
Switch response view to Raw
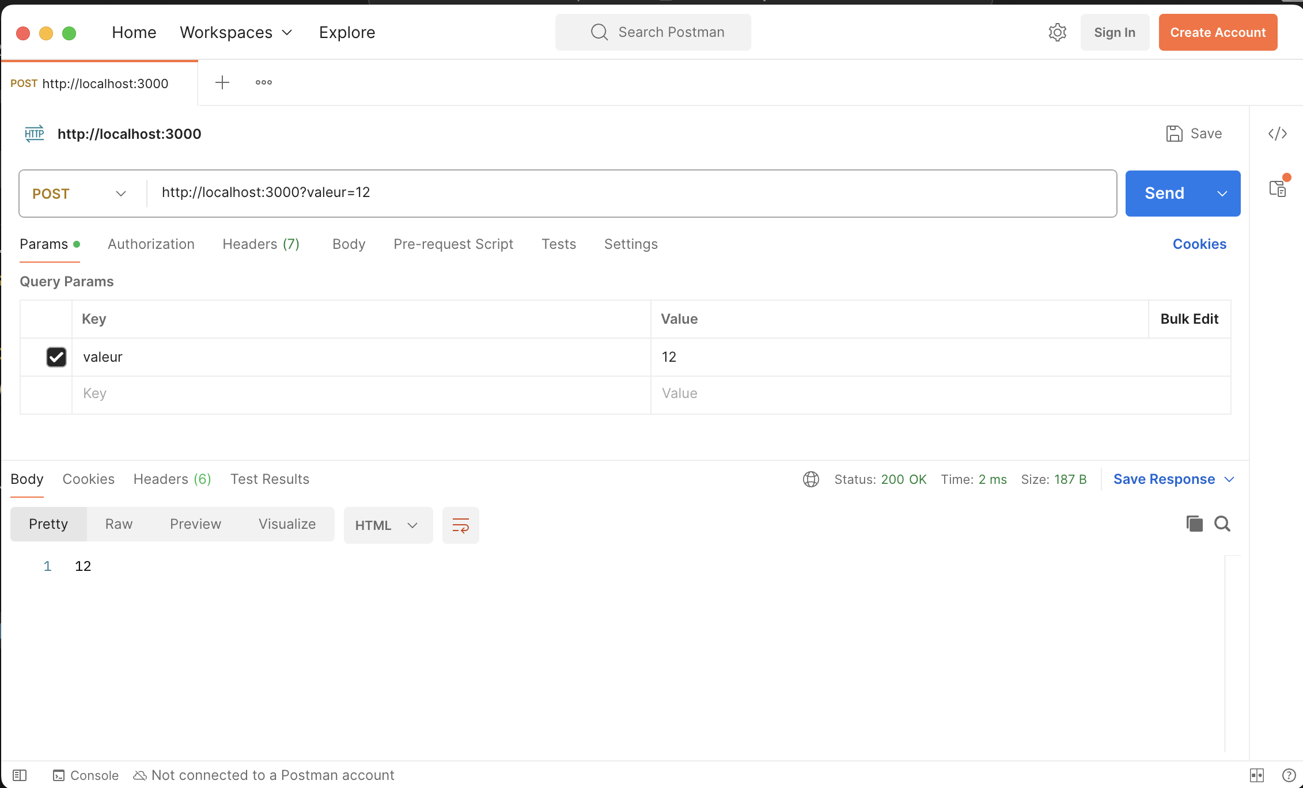click(119, 524)
